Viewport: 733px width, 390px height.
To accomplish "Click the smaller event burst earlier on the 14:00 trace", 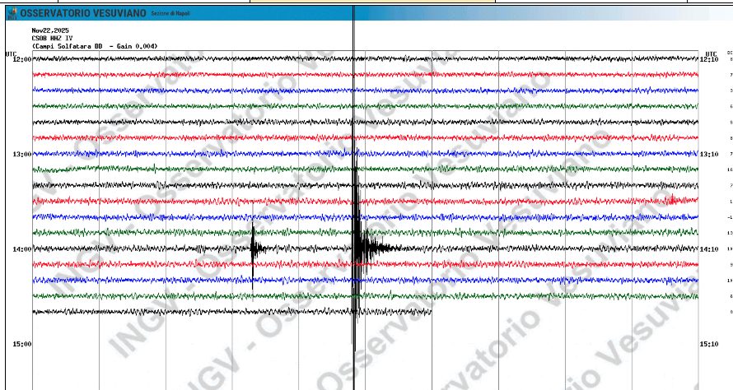I will (254, 249).
